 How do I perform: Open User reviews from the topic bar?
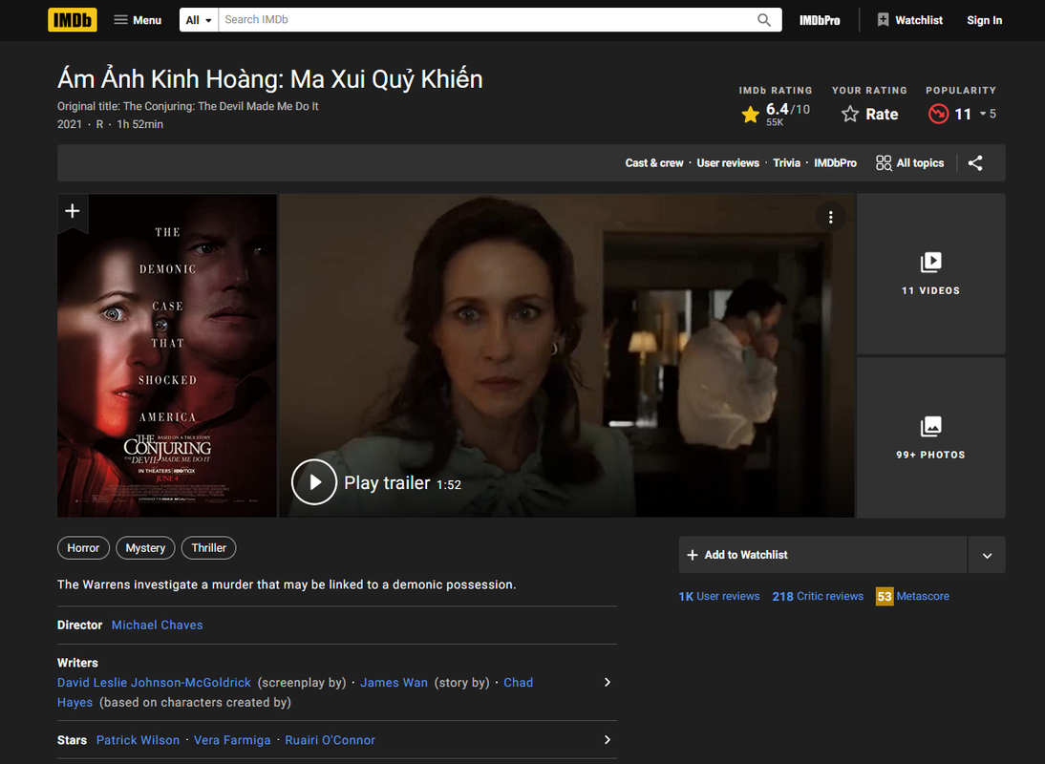coord(728,163)
